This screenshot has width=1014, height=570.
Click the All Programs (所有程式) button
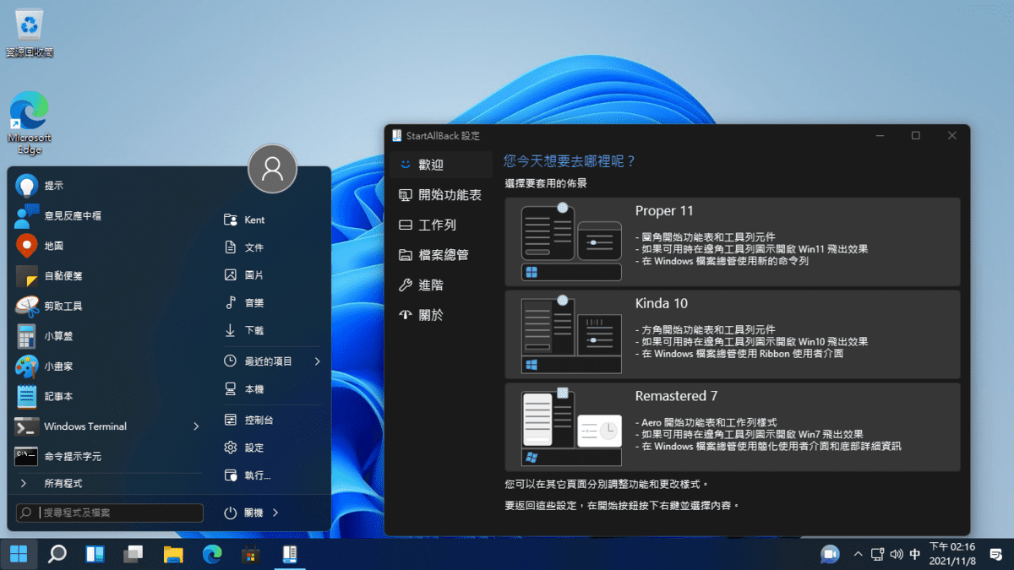pos(63,484)
